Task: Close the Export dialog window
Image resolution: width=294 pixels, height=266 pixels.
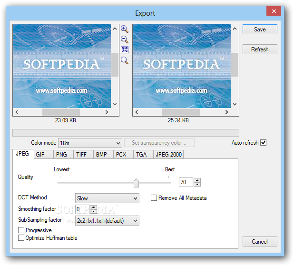Action: click(x=274, y=11)
